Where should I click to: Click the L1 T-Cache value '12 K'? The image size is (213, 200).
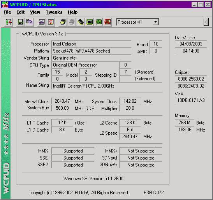point(62,123)
